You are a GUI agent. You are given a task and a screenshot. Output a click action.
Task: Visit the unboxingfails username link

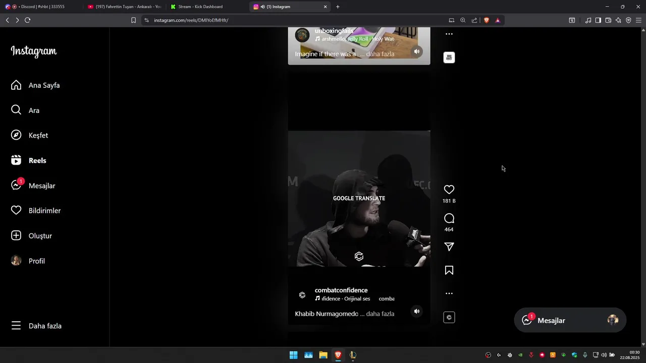pos(334,31)
